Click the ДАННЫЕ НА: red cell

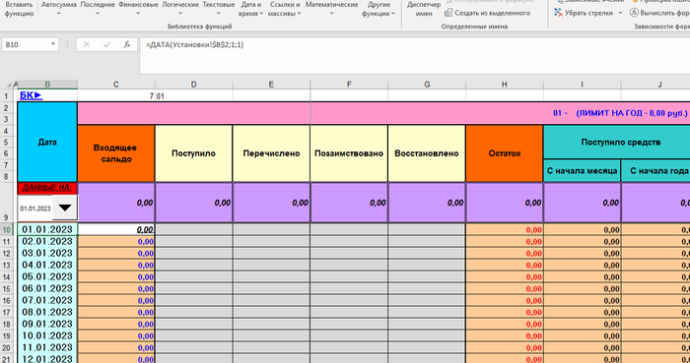point(47,188)
